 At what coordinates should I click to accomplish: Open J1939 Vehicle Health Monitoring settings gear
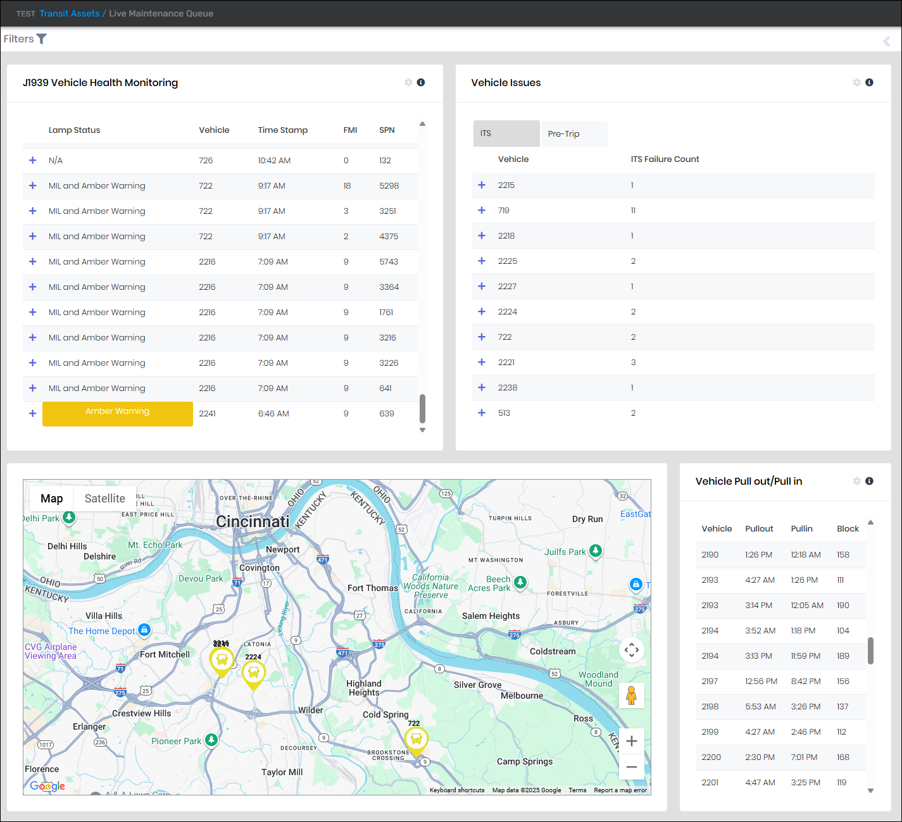tap(408, 83)
